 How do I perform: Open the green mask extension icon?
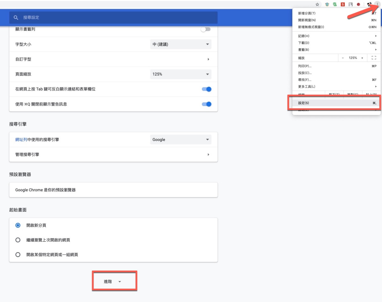(335, 4)
